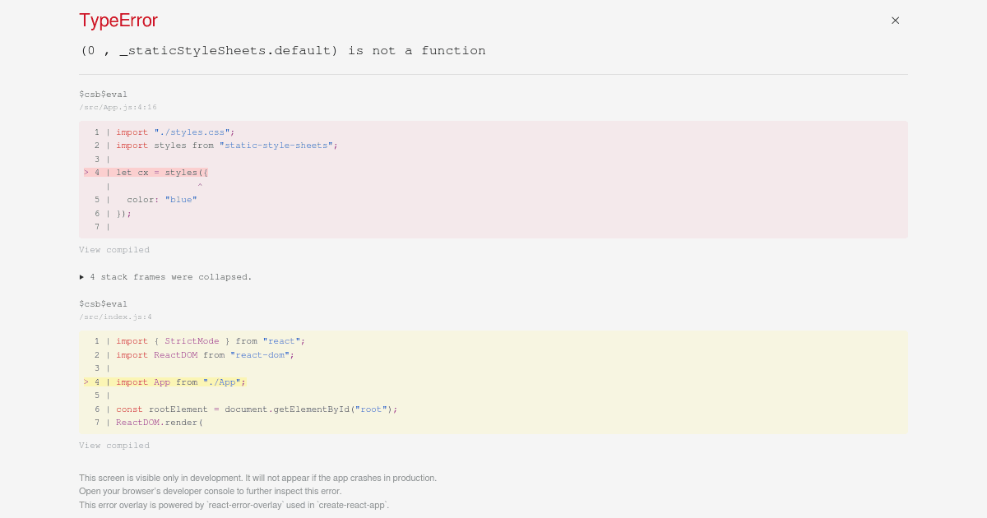
Task: Click the caret marker under styles( call
Action: 200,186
